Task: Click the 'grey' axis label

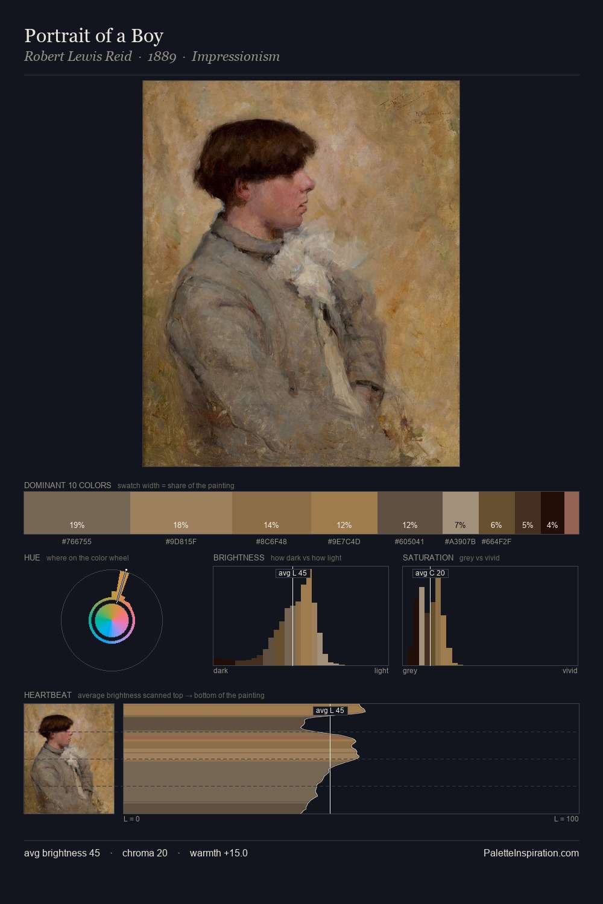Action: point(410,671)
